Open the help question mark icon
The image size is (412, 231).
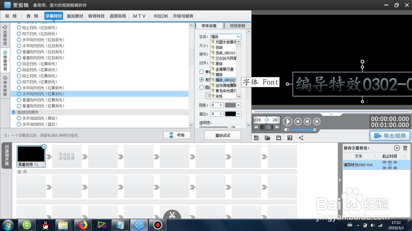pyautogui.click(x=290, y=138)
